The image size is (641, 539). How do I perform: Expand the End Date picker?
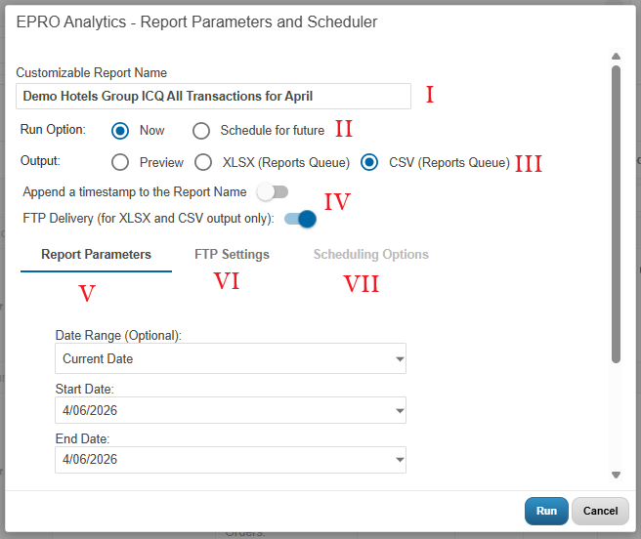tap(400, 460)
